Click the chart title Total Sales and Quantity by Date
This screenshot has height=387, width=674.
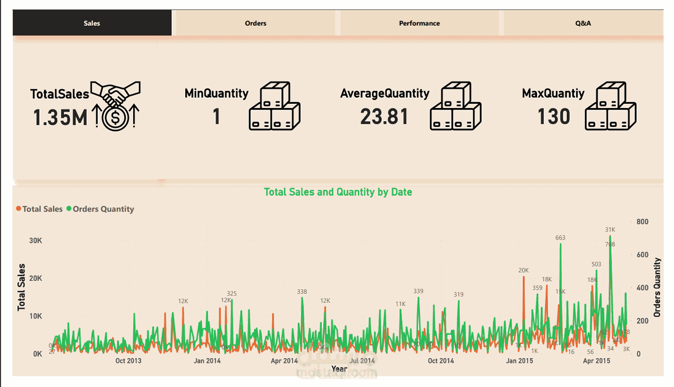[x=338, y=192]
